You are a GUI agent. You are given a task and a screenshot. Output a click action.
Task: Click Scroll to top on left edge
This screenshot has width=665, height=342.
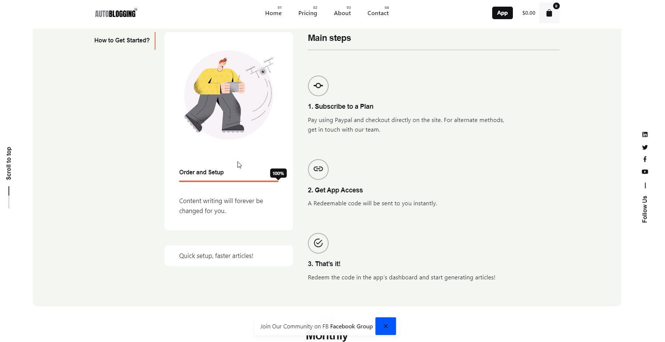coord(9,163)
